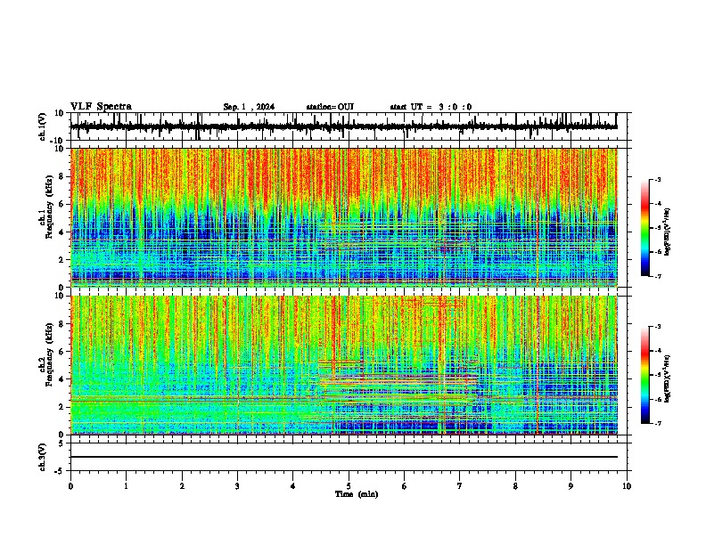This screenshot has width=706, height=545.
Task: Select the ch.1 "Frequency (kHz)" axis label
Action: (x=49, y=207)
